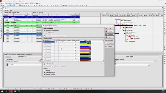This screenshot has height=93, width=166.
Task: Click the Начало column header
Action: [x=45, y=15]
